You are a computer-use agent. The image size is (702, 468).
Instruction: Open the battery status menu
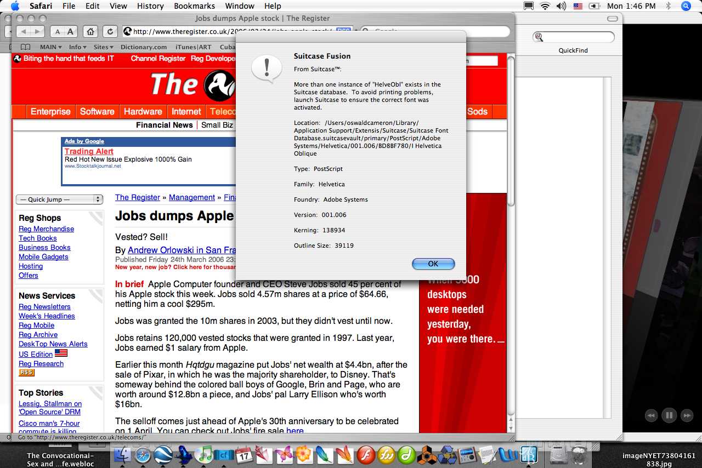[x=595, y=6]
